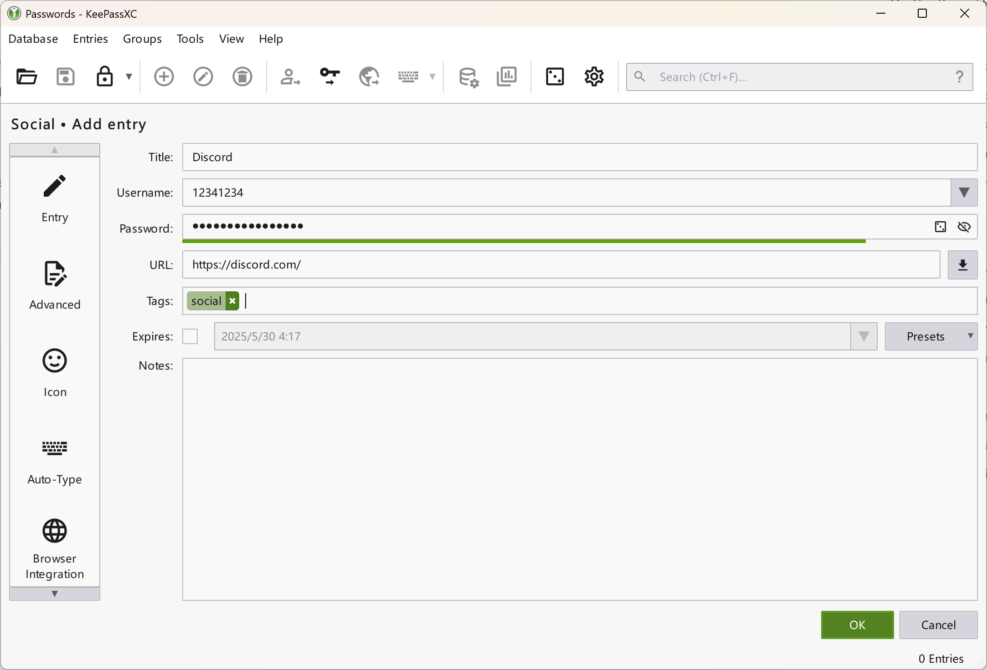This screenshot has height=670, width=987.
Task: Click the URL field with discord.com
Action: click(x=561, y=264)
